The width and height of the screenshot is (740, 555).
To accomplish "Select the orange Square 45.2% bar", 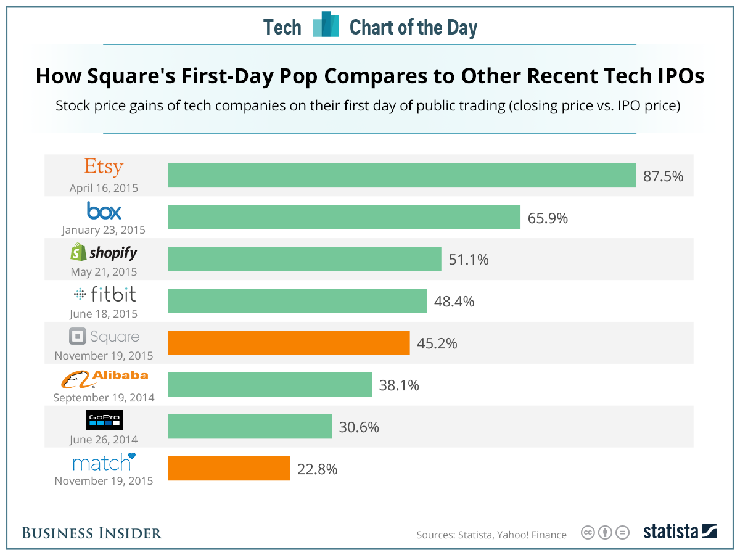I will click(x=289, y=343).
